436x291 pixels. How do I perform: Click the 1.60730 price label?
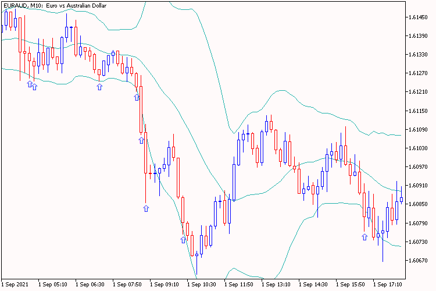point(418,242)
